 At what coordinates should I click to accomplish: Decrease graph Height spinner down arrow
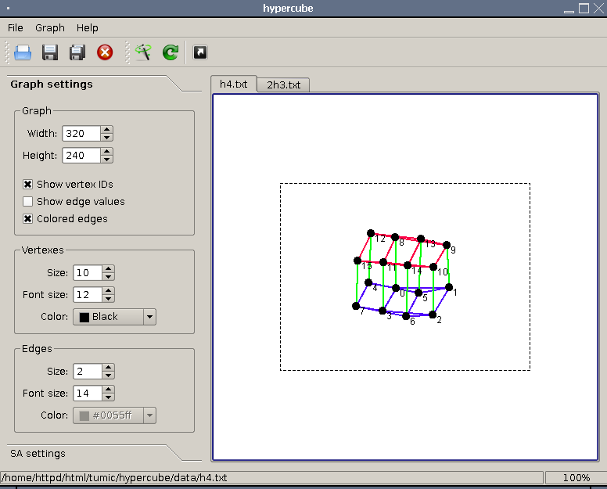coord(107,160)
